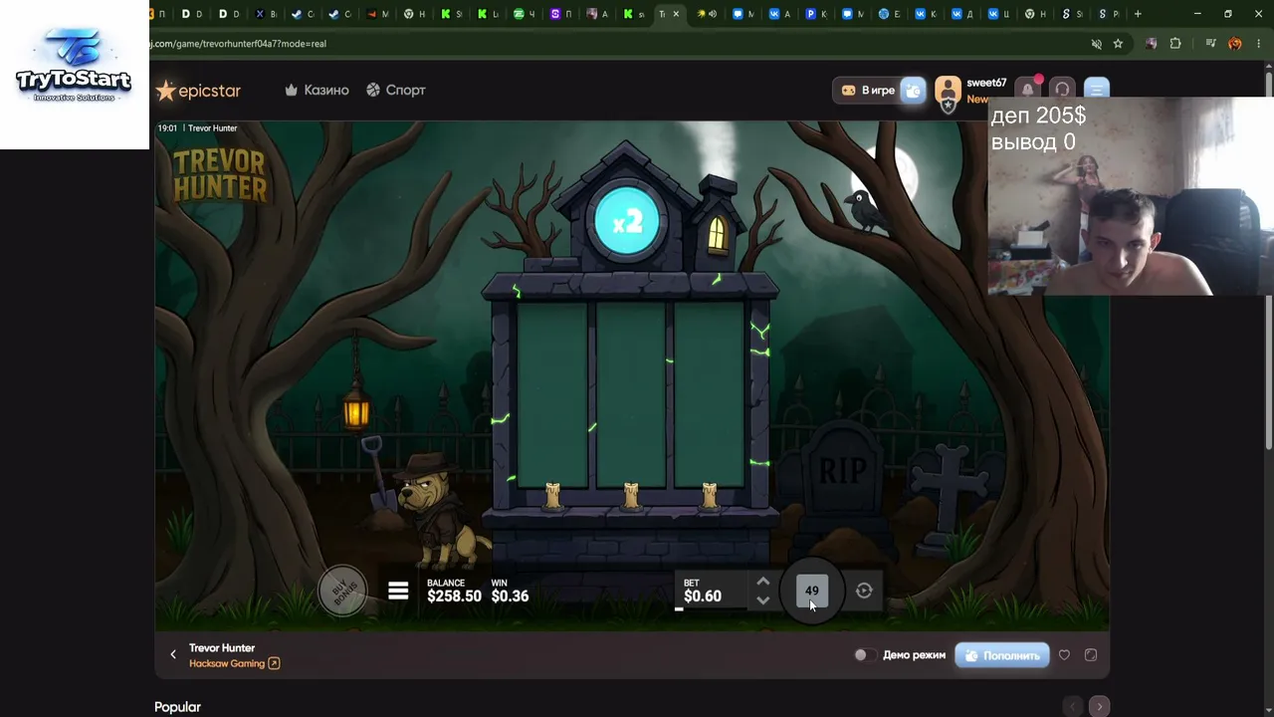Open the slot game menu icon
The height and width of the screenshot is (717, 1274).
point(398,592)
